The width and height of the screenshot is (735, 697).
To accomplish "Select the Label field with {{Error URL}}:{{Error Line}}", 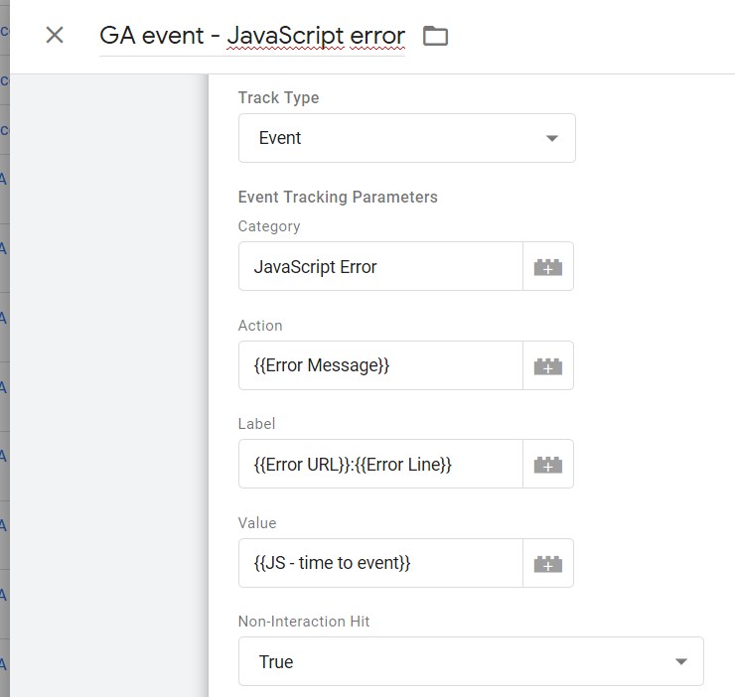I will coord(380,464).
